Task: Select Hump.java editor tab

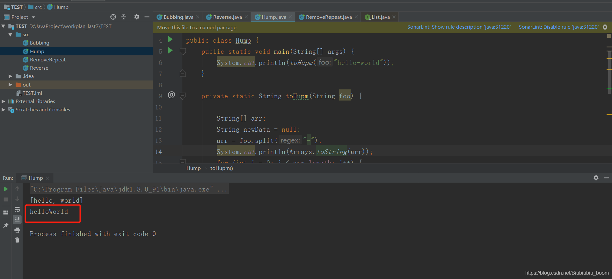Action: pos(273,17)
